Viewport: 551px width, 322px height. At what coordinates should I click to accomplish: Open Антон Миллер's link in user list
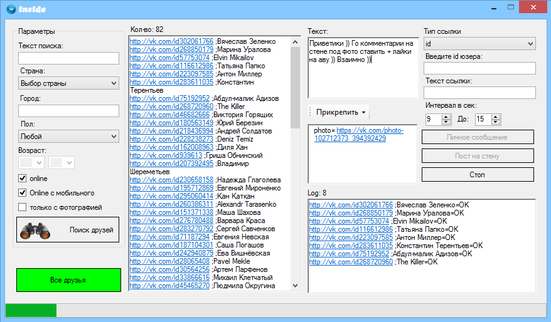pyautogui.click(x=171, y=74)
